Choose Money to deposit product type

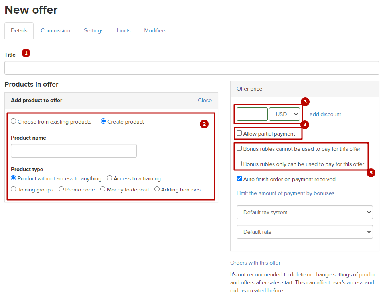pos(103,189)
